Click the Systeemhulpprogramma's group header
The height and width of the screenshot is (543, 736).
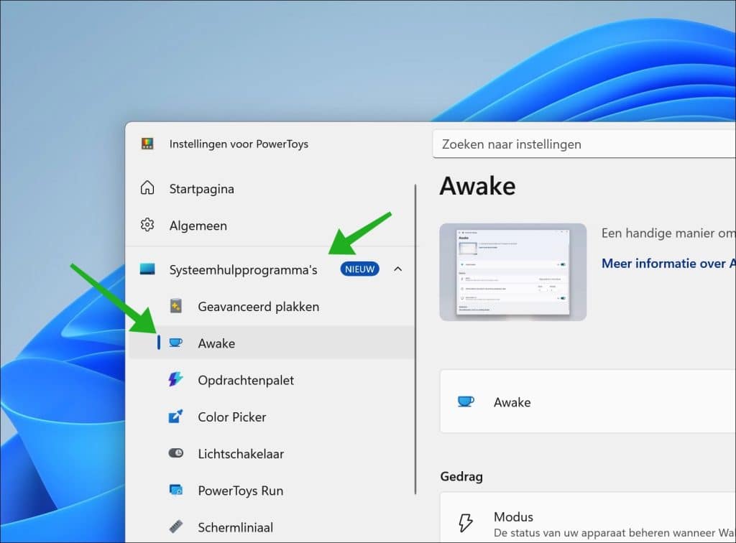[x=272, y=269]
